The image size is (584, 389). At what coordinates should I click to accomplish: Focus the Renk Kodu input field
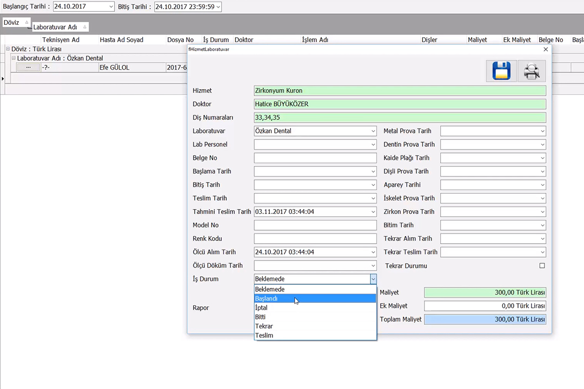pyautogui.click(x=315, y=239)
